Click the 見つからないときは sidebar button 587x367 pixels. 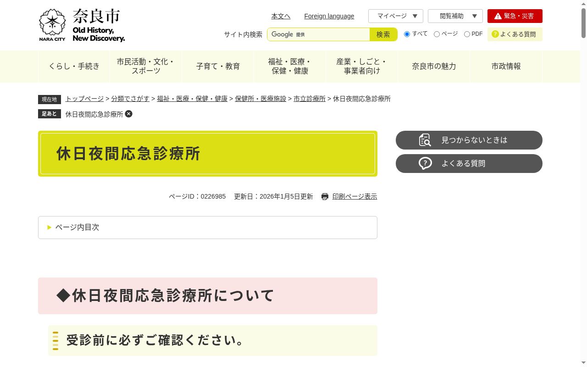(x=469, y=140)
